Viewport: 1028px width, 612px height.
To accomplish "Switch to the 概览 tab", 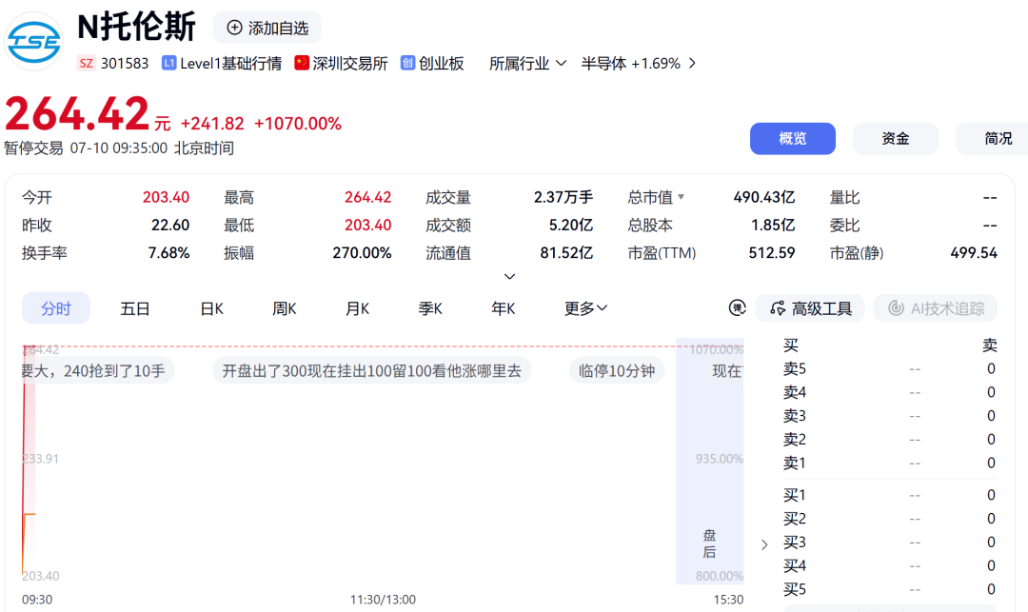I will coord(793,138).
